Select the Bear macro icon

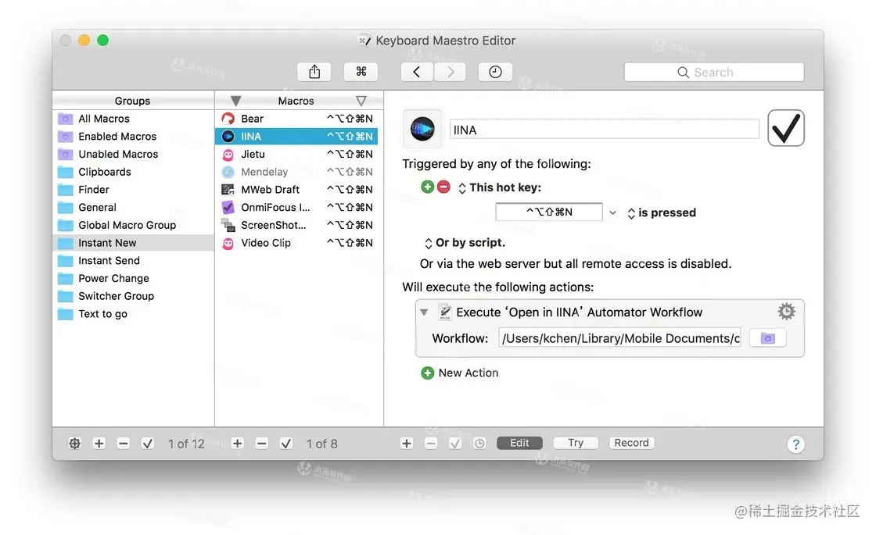[228, 118]
